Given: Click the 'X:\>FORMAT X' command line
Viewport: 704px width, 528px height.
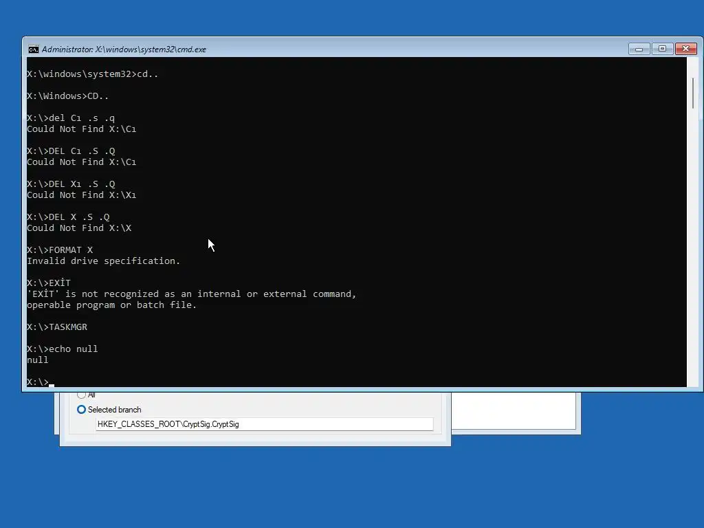Looking at the screenshot, I should coord(60,250).
